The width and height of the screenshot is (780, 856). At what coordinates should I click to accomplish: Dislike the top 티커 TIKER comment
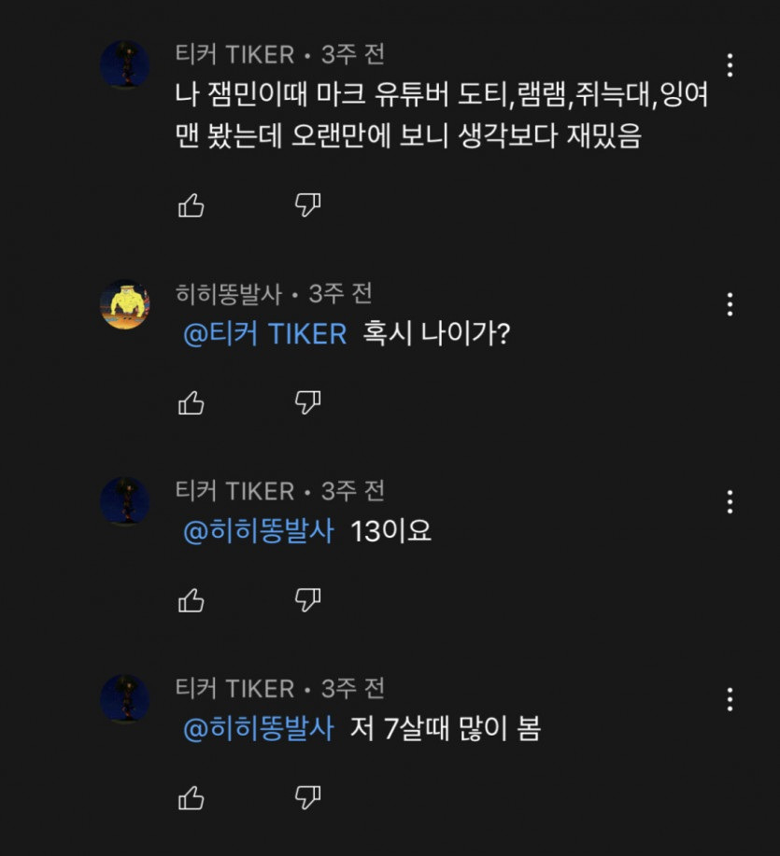(x=307, y=204)
